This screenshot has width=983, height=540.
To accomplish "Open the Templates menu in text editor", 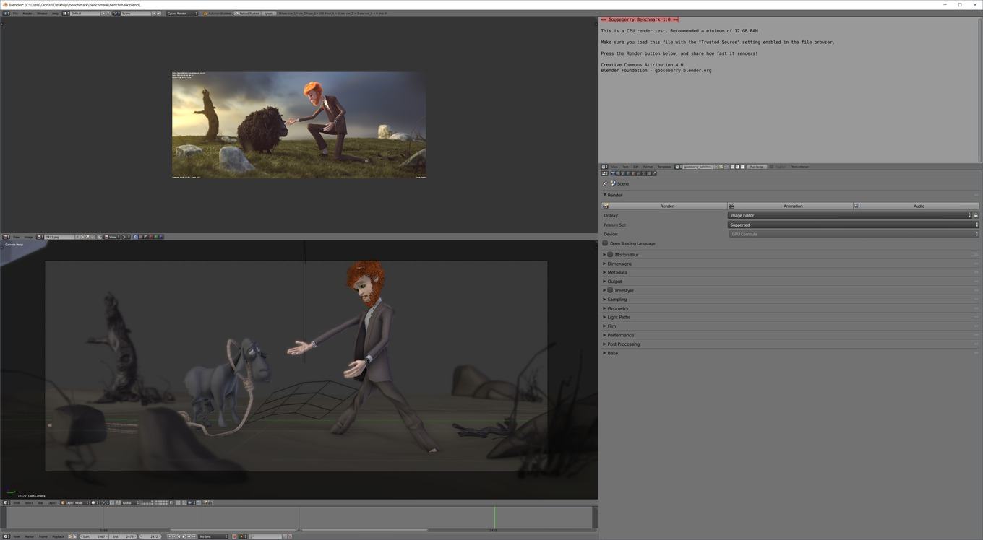I will pos(664,167).
